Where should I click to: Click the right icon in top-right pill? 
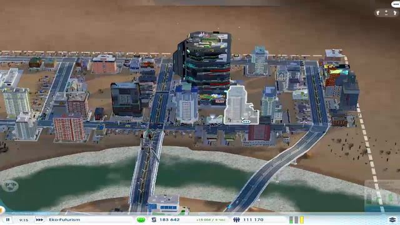click(394, 12)
